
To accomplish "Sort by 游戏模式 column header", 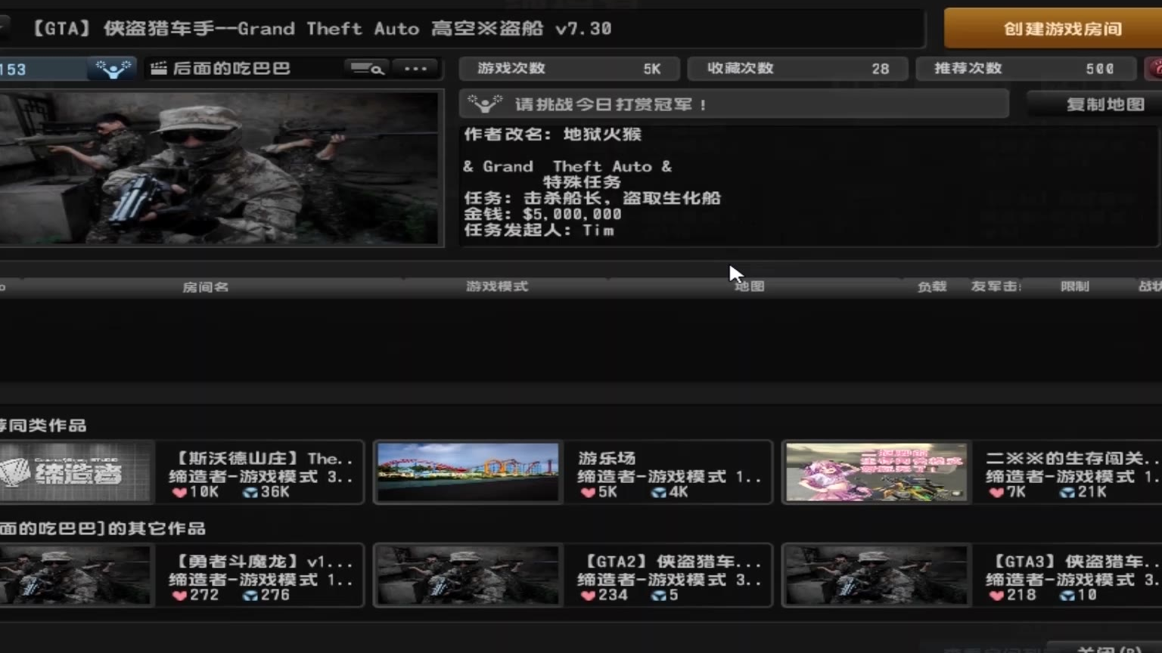I will [x=497, y=286].
